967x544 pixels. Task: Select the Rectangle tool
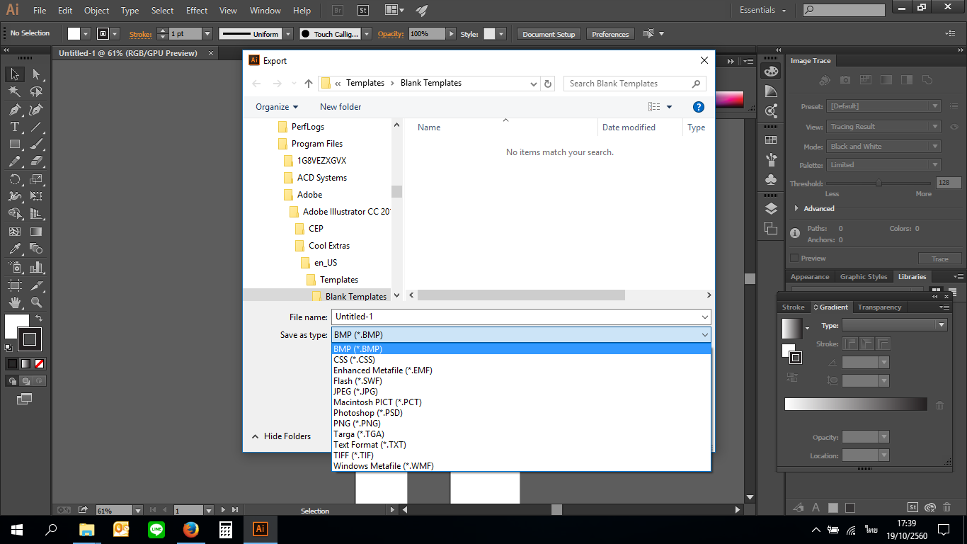[14, 144]
